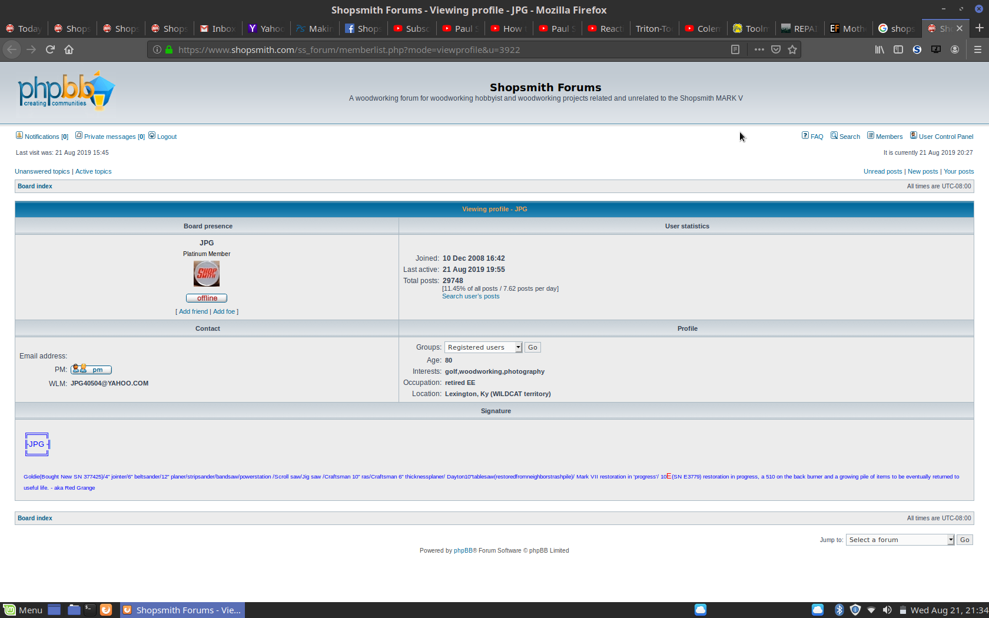
Task: Open the network tray icon
Action: click(871, 610)
